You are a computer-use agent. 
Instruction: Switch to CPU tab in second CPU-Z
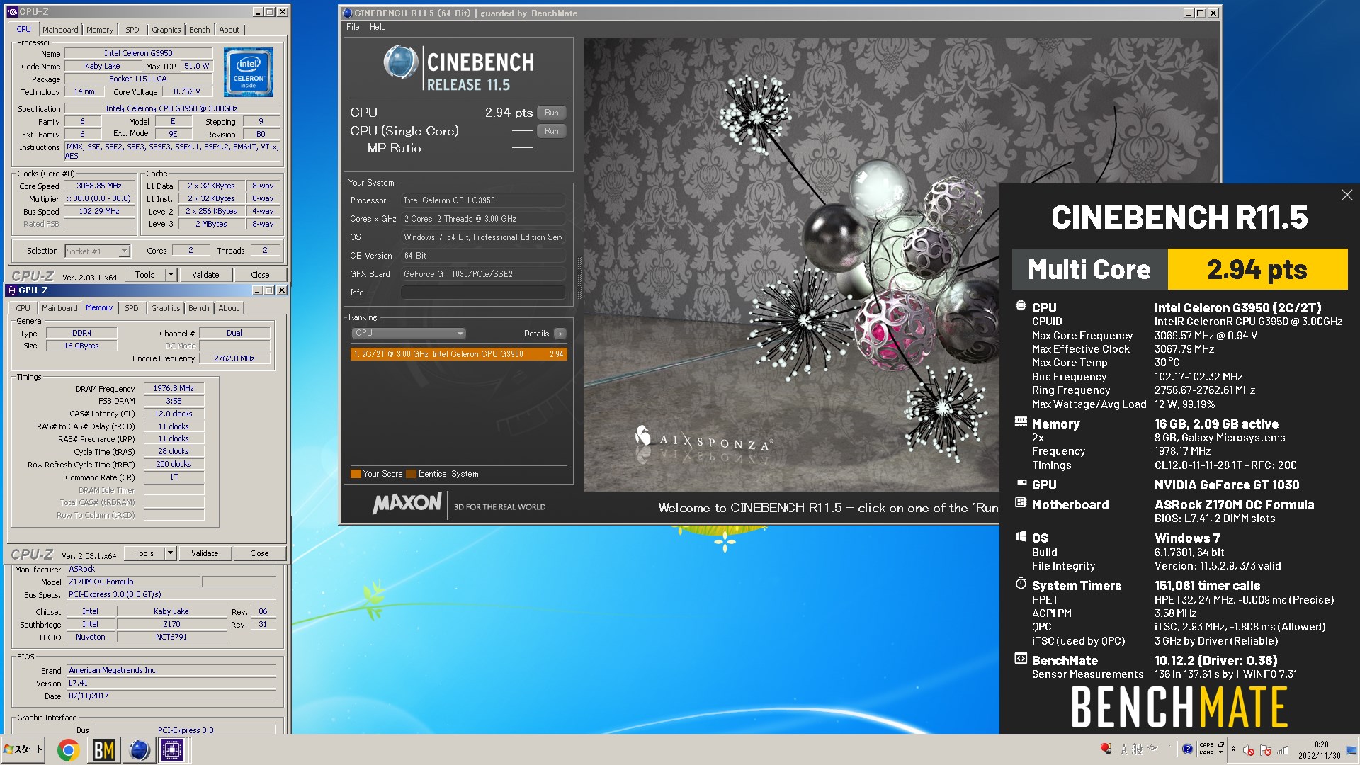[x=23, y=308]
